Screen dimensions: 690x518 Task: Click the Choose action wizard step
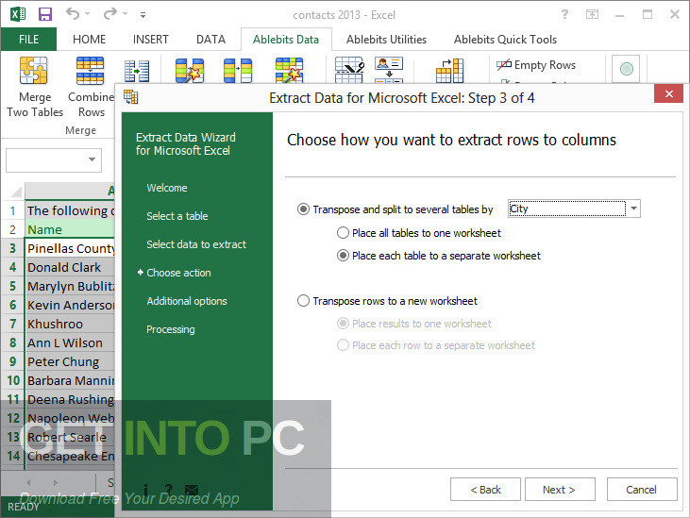click(178, 273)
